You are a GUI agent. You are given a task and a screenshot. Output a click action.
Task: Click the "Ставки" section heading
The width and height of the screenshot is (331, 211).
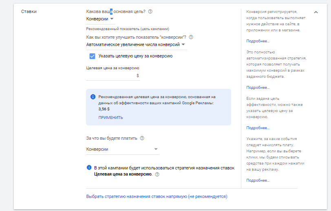point(29,12)
